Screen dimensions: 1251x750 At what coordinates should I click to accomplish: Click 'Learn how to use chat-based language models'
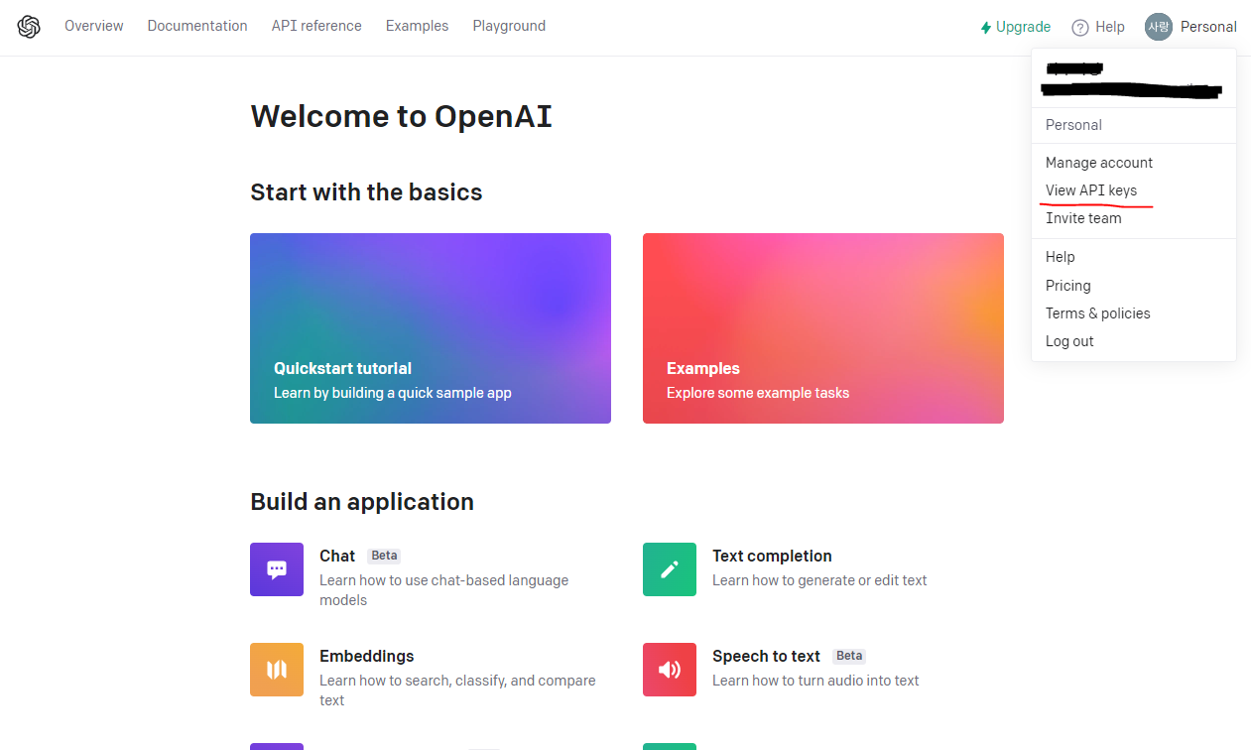coord(444,590)
